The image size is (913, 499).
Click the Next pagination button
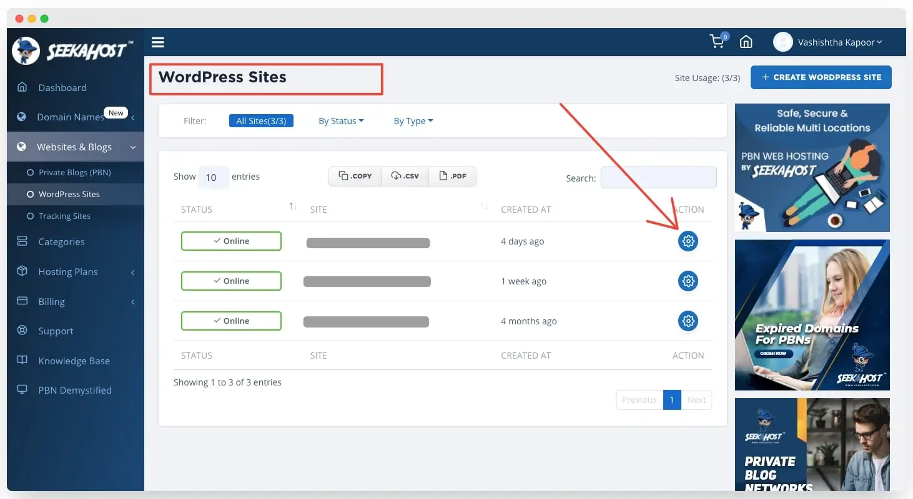[x=696, y=400]
